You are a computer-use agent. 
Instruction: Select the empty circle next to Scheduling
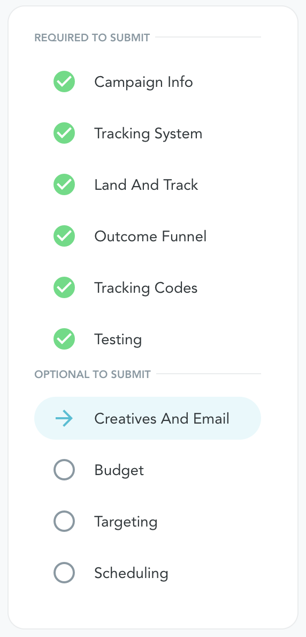pos(64,573)
